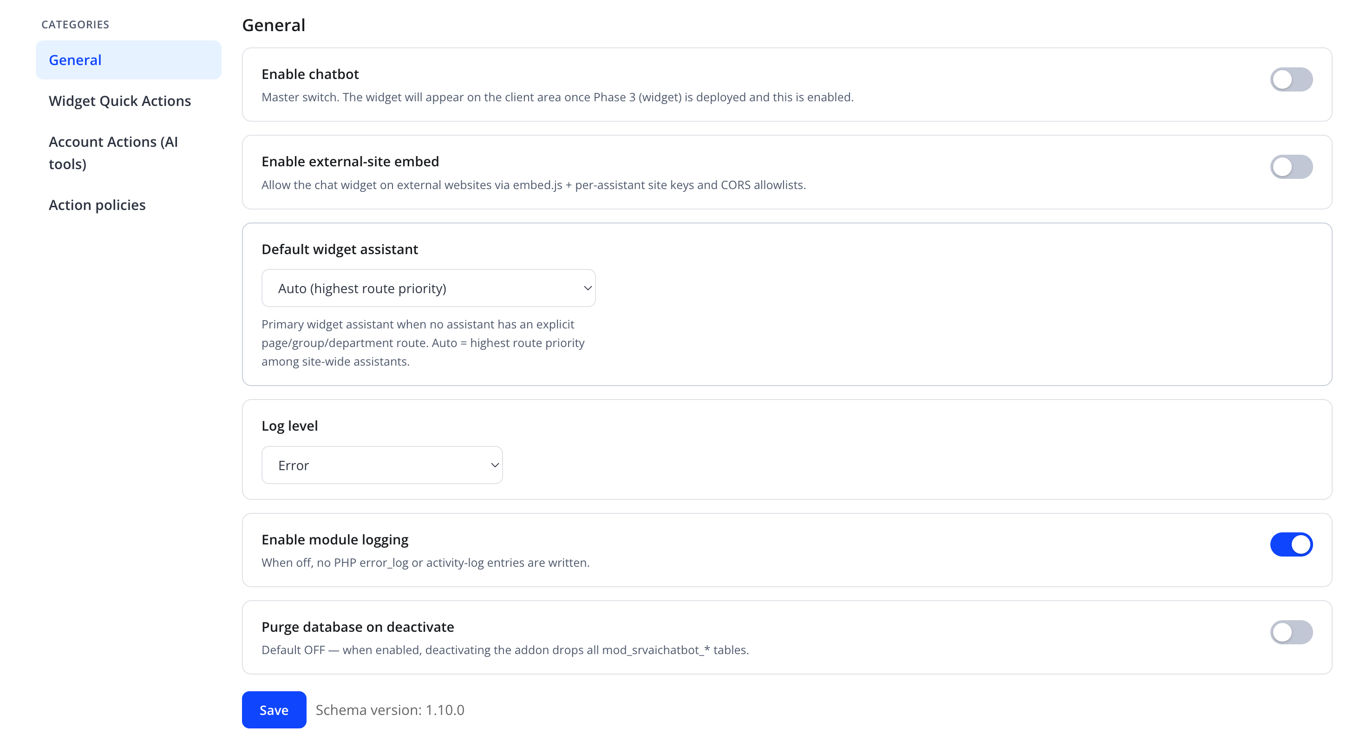Toggle Purge database on deactivate switch
The height and width of the screenshot is (747, 1347).
click(x=1291, y=632)
